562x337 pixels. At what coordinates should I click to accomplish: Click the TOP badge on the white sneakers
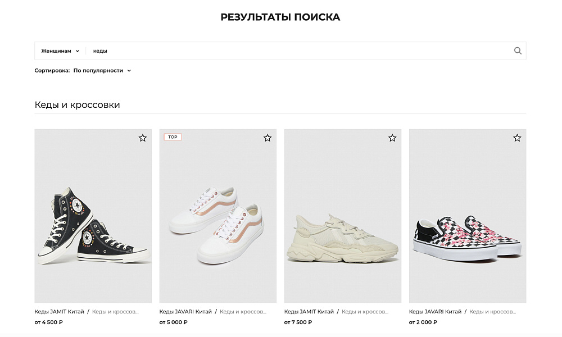tap(173, 136)
